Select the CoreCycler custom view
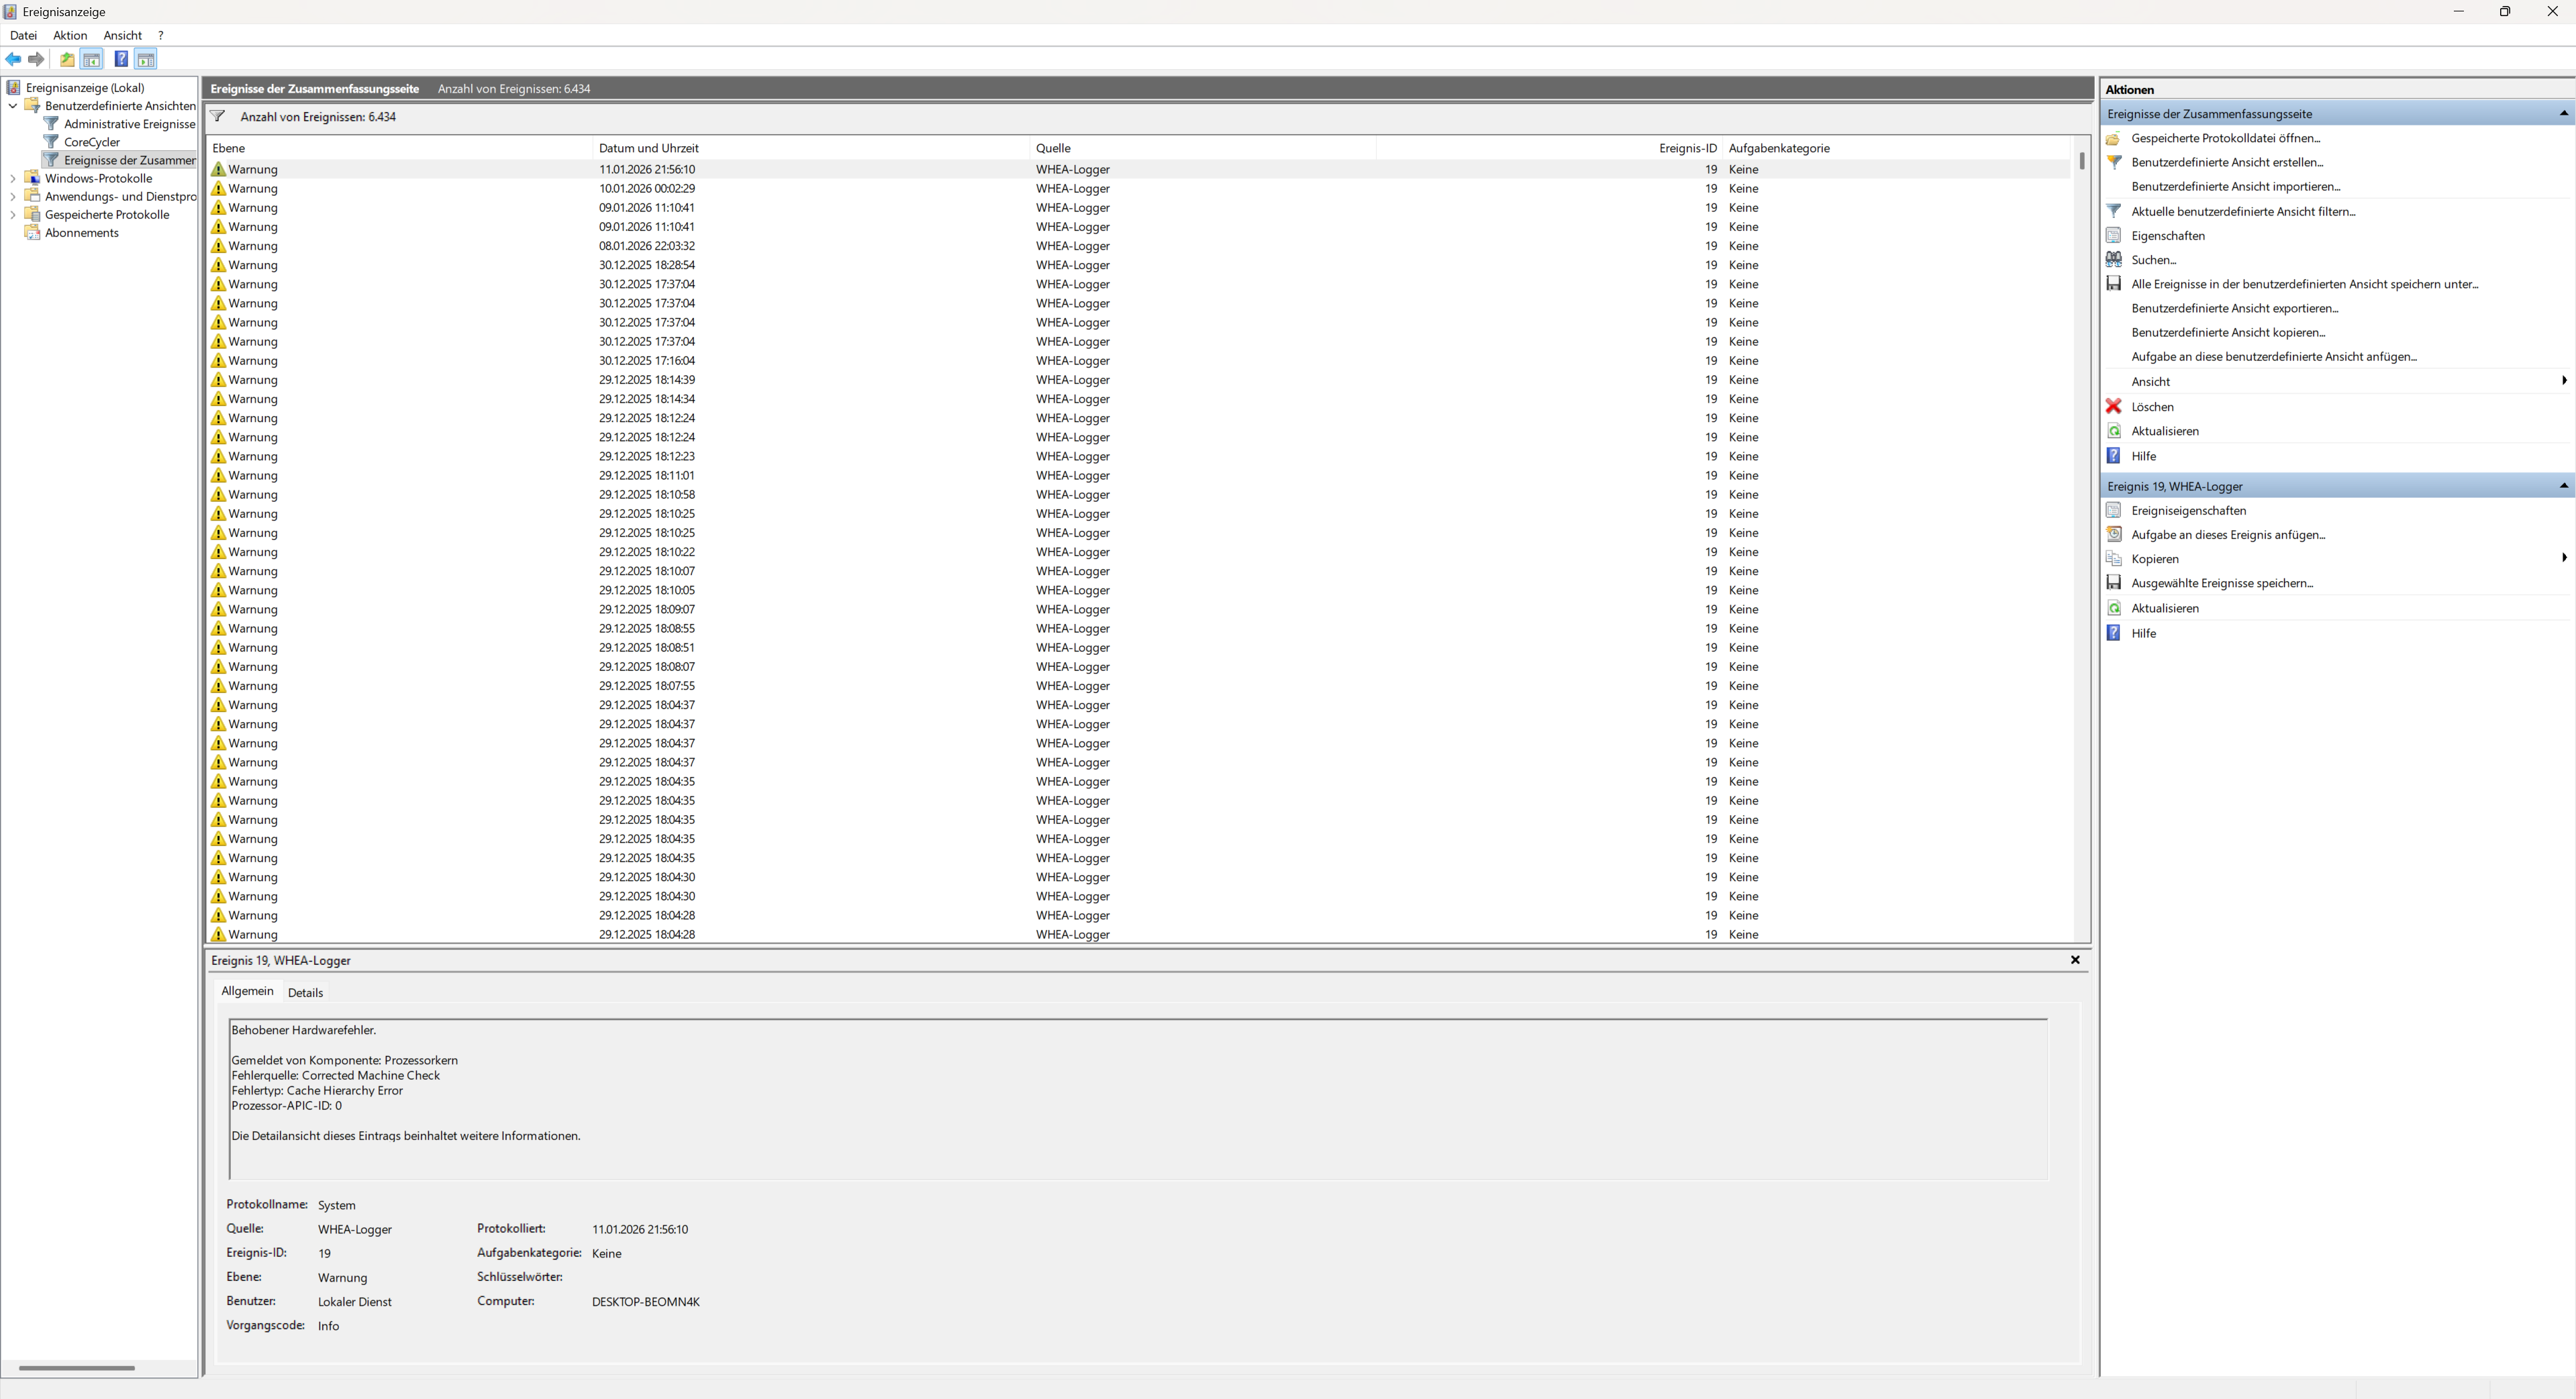Image resolution: width=2576 pixels, height=1399 pixels. pos(91,142)
